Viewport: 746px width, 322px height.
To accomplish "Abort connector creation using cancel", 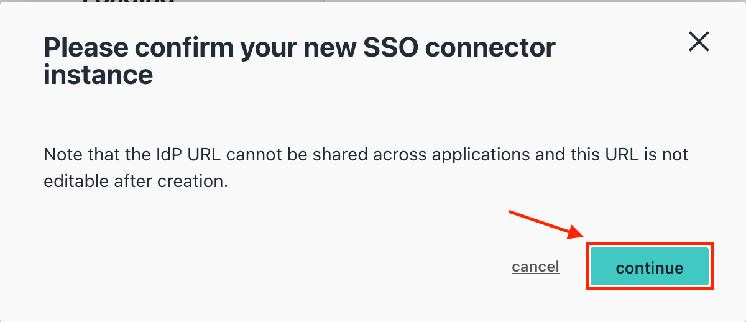I will point(535,267).
